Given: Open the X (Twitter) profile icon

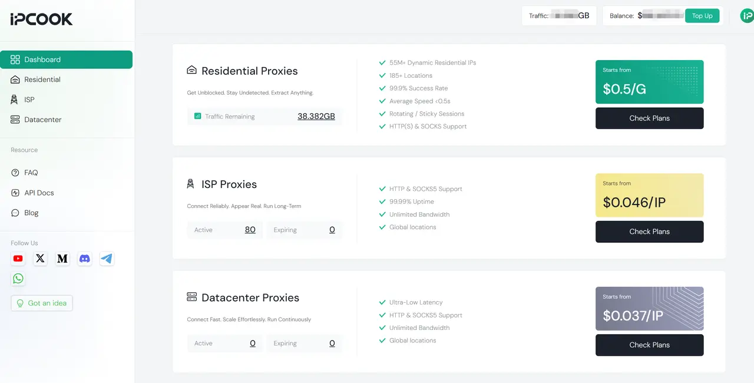Looking at the screenshot, I should (x=40, y=259).
